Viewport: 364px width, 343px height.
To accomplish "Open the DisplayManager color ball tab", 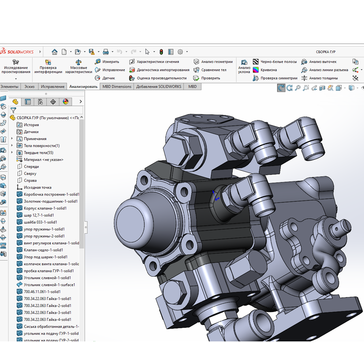I will [66, 102].
